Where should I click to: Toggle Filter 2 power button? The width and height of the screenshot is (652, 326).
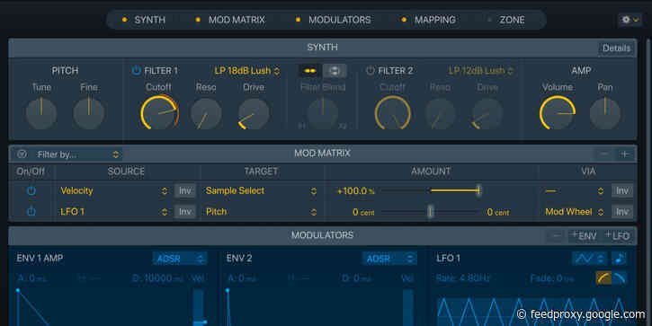(x=371, y=71)
